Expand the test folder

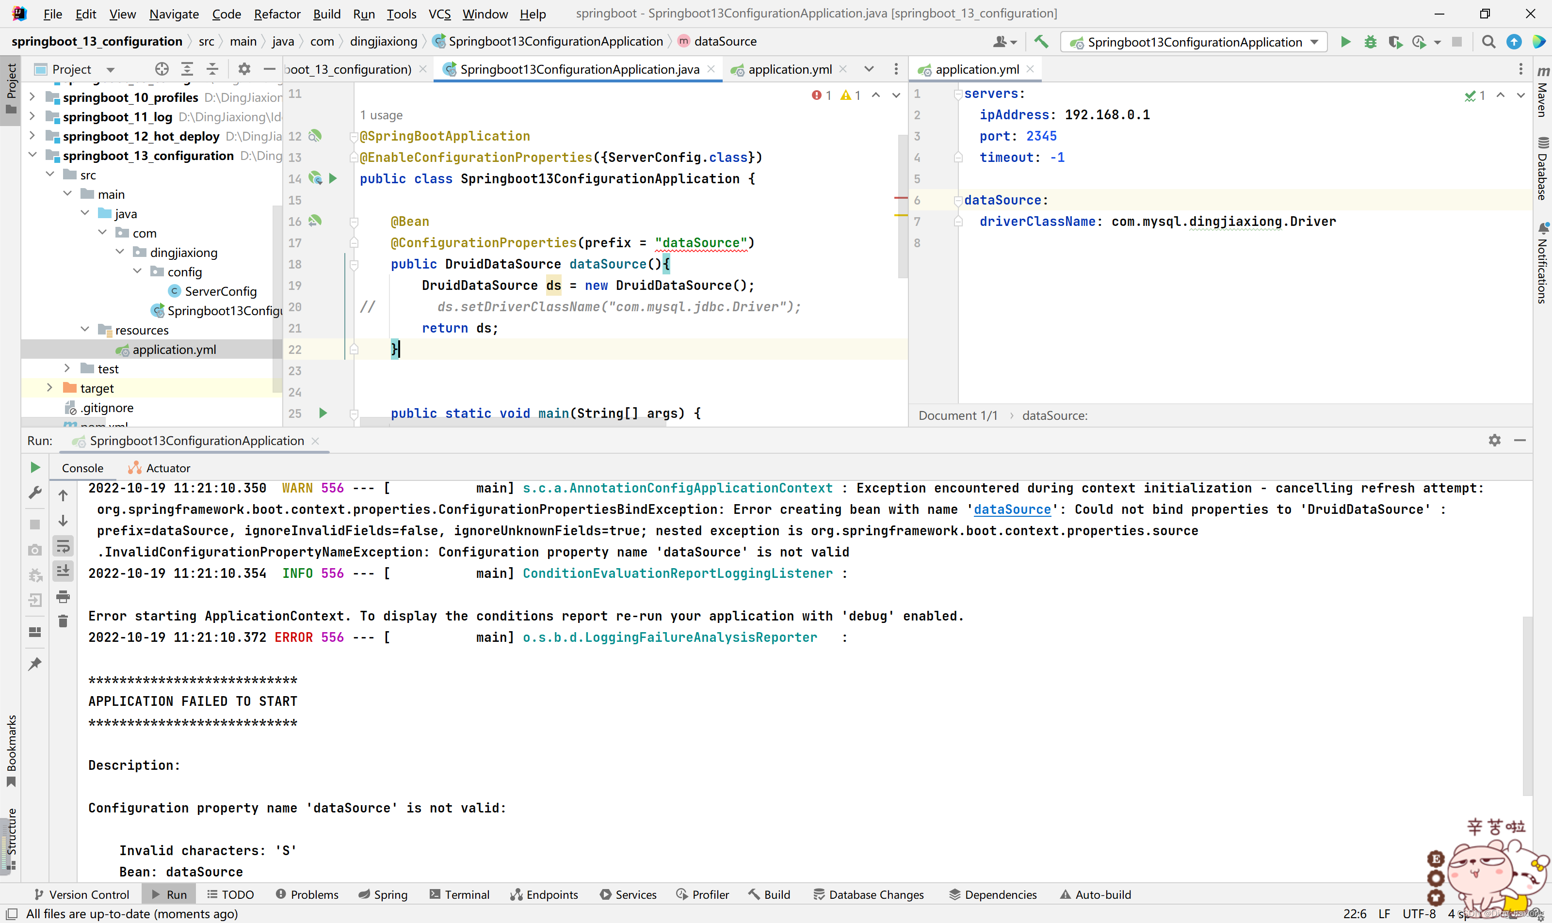(67, 368)
